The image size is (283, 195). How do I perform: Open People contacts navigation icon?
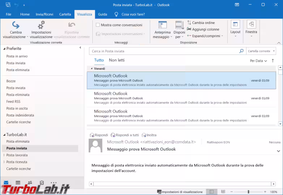(30, 183)
